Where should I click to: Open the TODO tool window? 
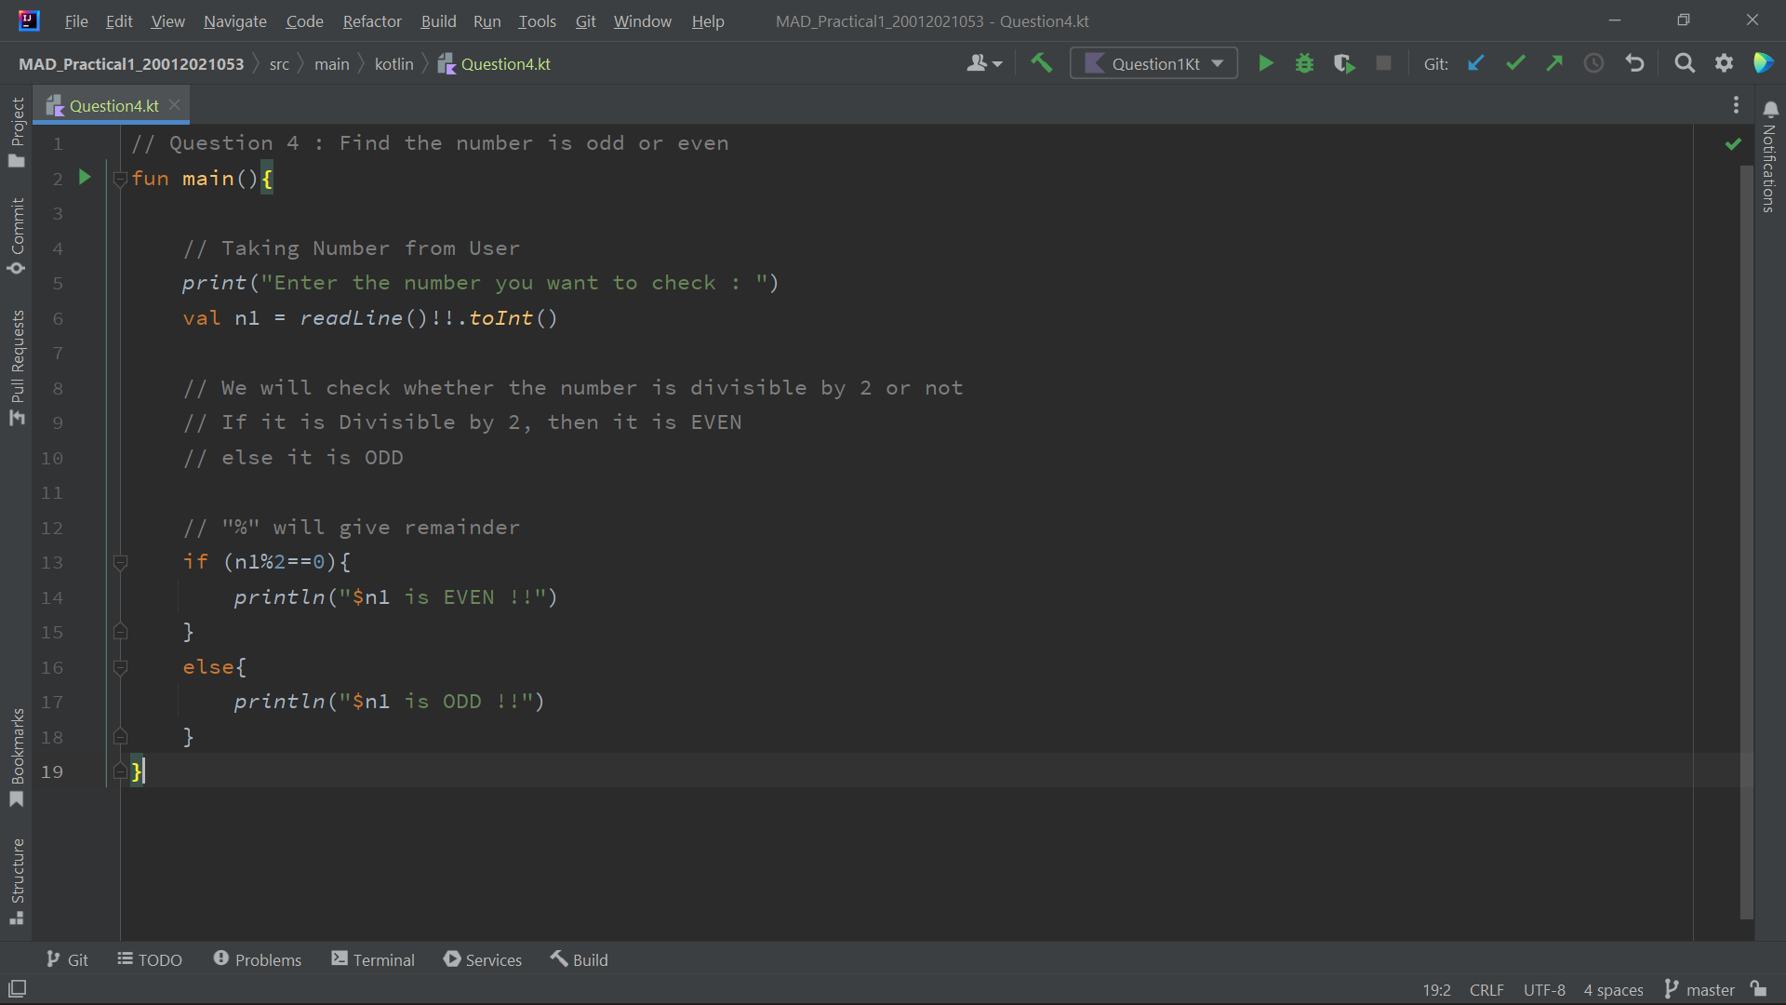click(149, 959)
